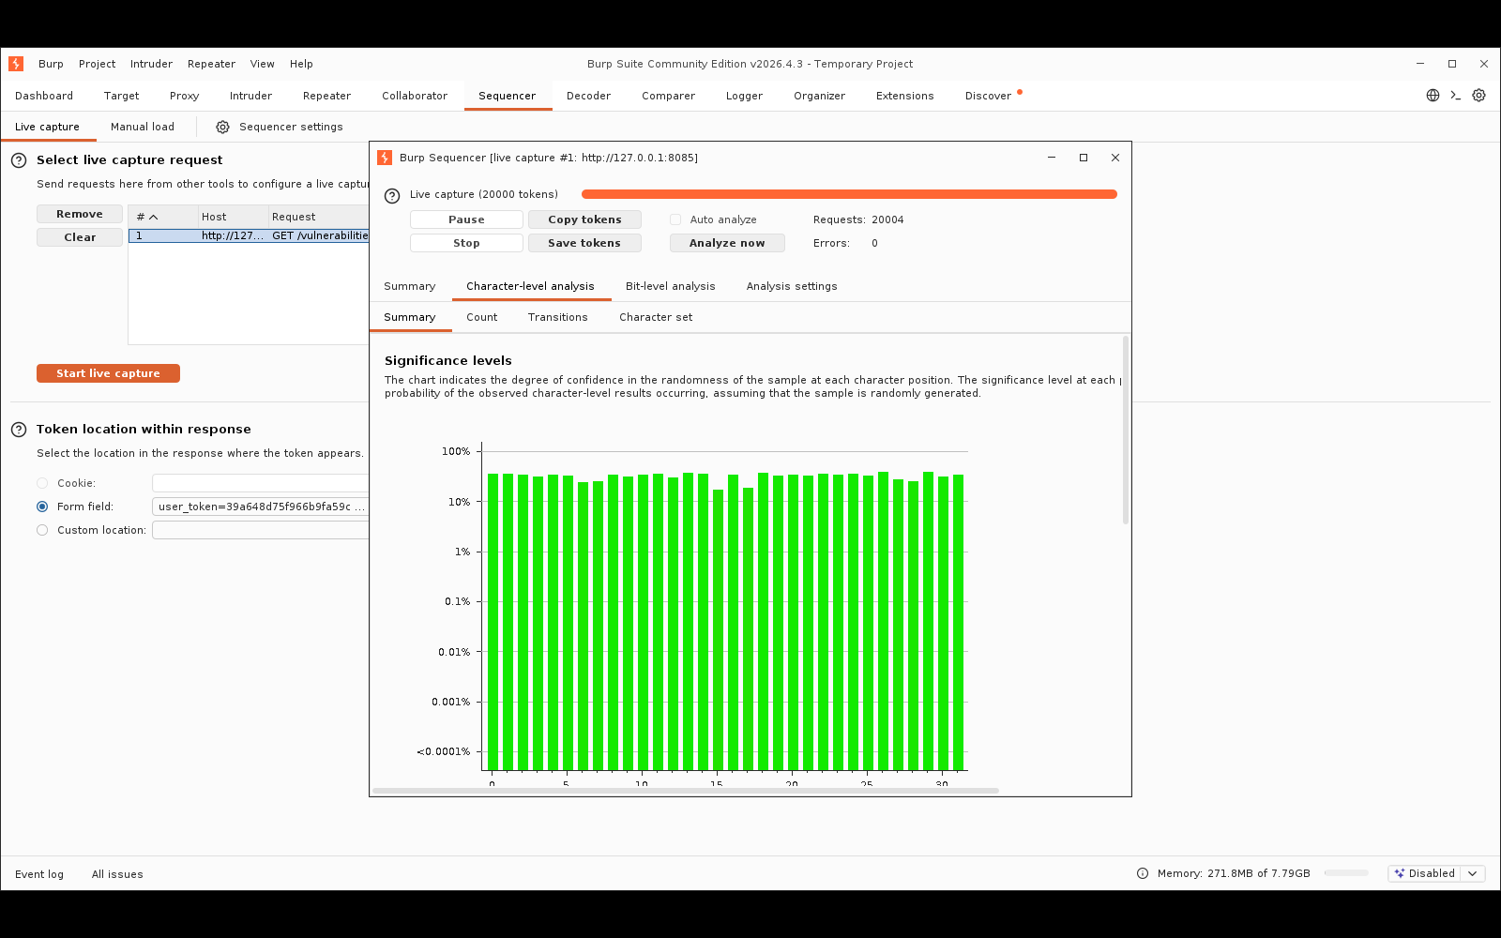The image size is (1501, 938).
Task: Click the Analyze now button
Action: pos(727,243)
